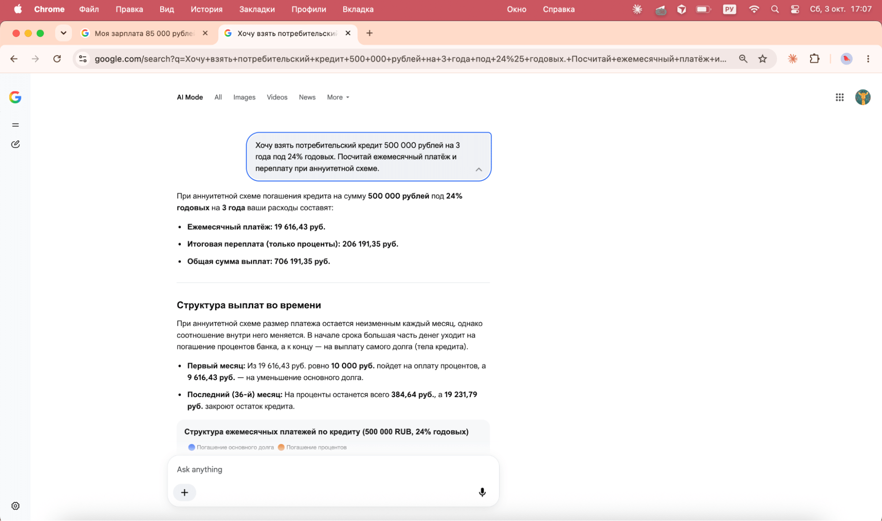Switch to the All results tab
The image size is (882, 521).
[x=218, y=97]
